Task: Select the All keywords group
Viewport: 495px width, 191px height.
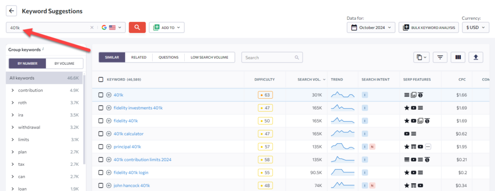Action: 44,78
